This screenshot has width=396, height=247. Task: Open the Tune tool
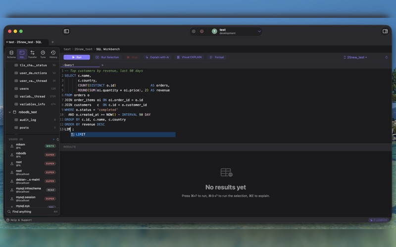(x=43, y=54)
